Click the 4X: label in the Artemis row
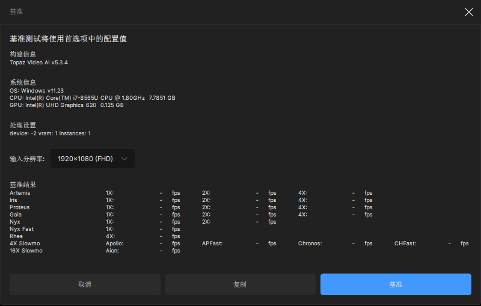481x306 pixels. pyautogui.click(x=302, y=193)
